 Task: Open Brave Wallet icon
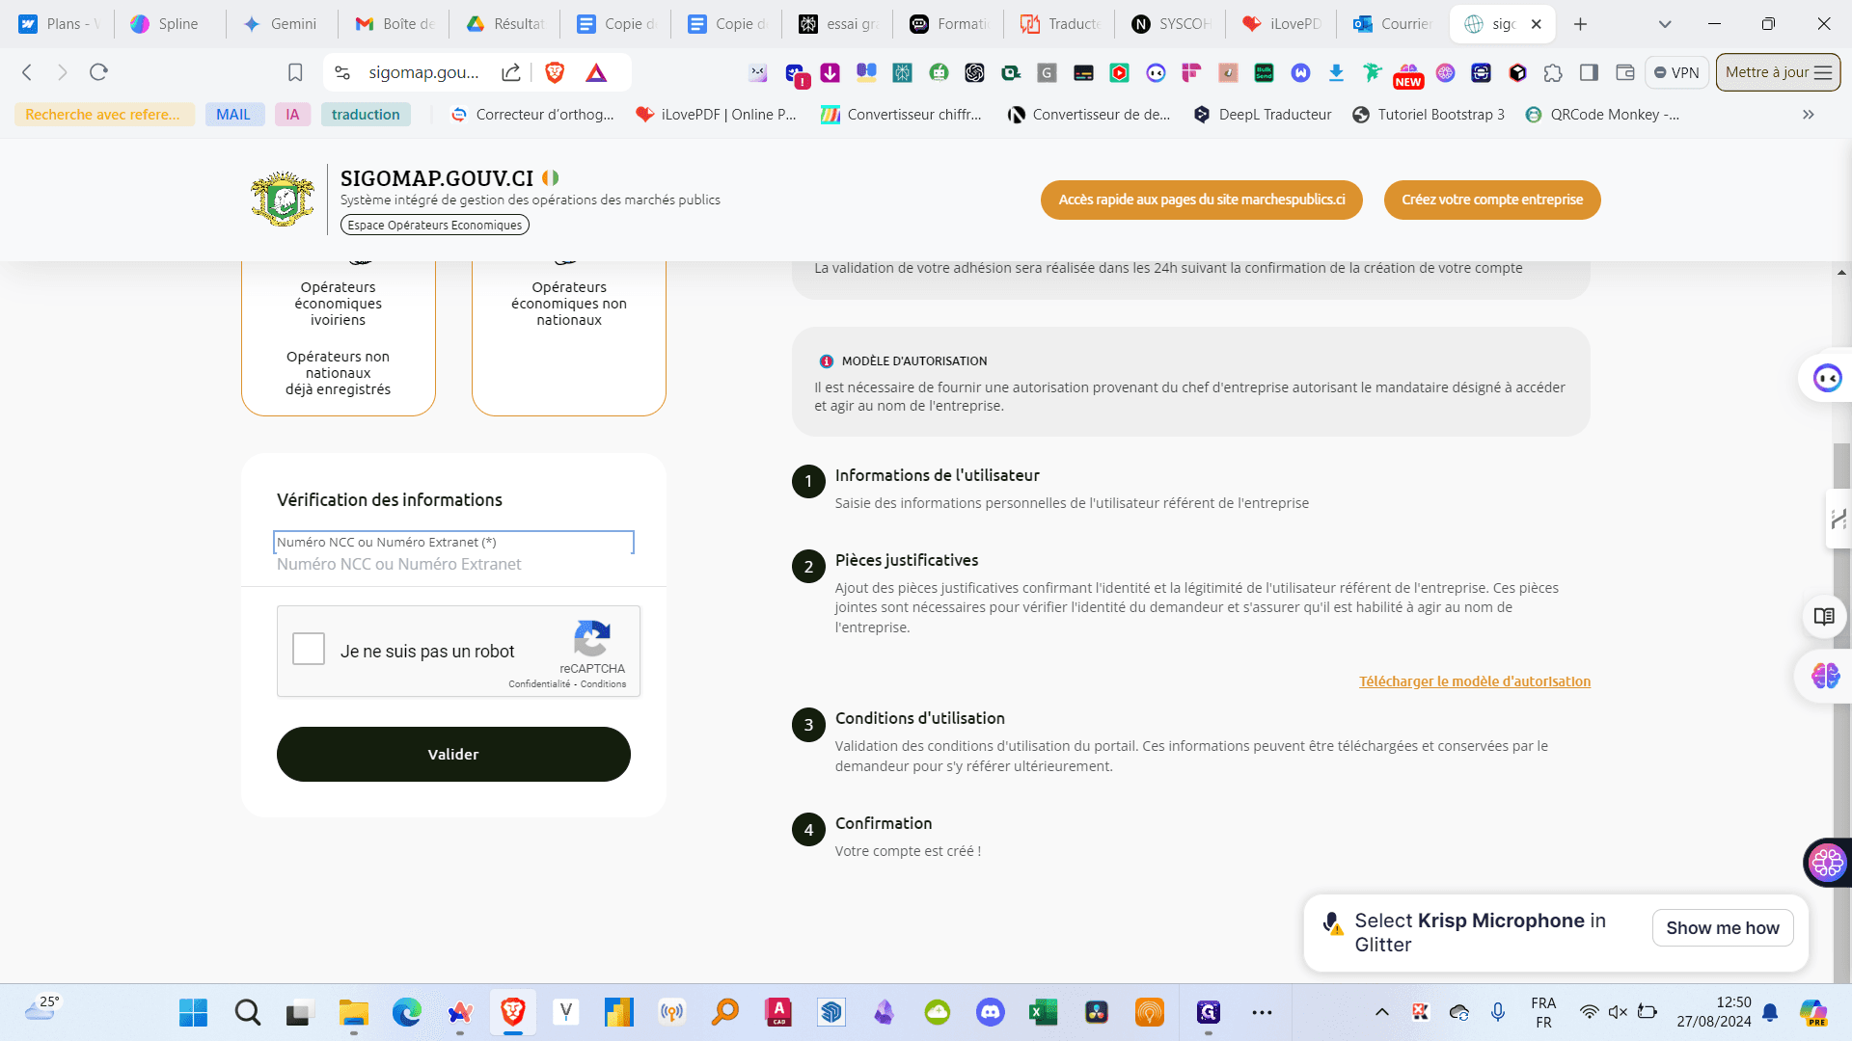click(x=1624, y=72)
